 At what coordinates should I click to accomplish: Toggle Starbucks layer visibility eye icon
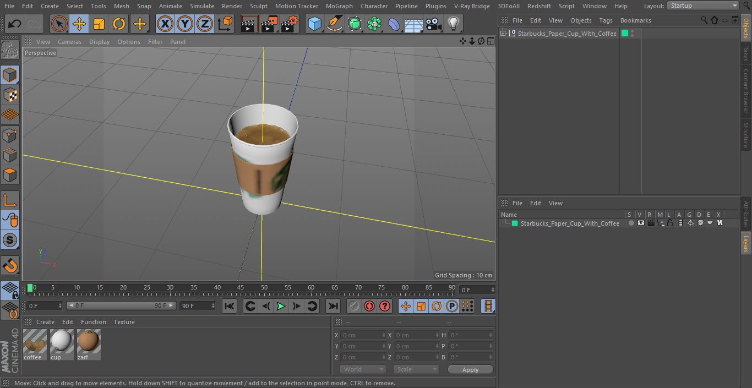641,223
